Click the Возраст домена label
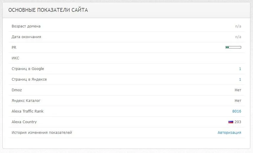Screen dimensions: 253x153 (26, 26)
